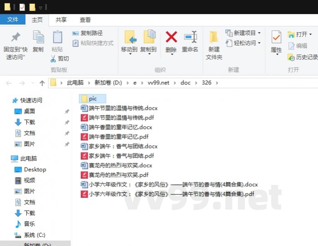Select the pic folder
Image resolution: width=318 pixels, height=246 pixels.
93,99
